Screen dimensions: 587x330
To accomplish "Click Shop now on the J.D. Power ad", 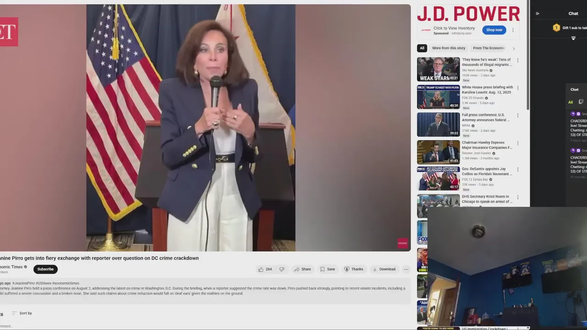I will point(494,30).
